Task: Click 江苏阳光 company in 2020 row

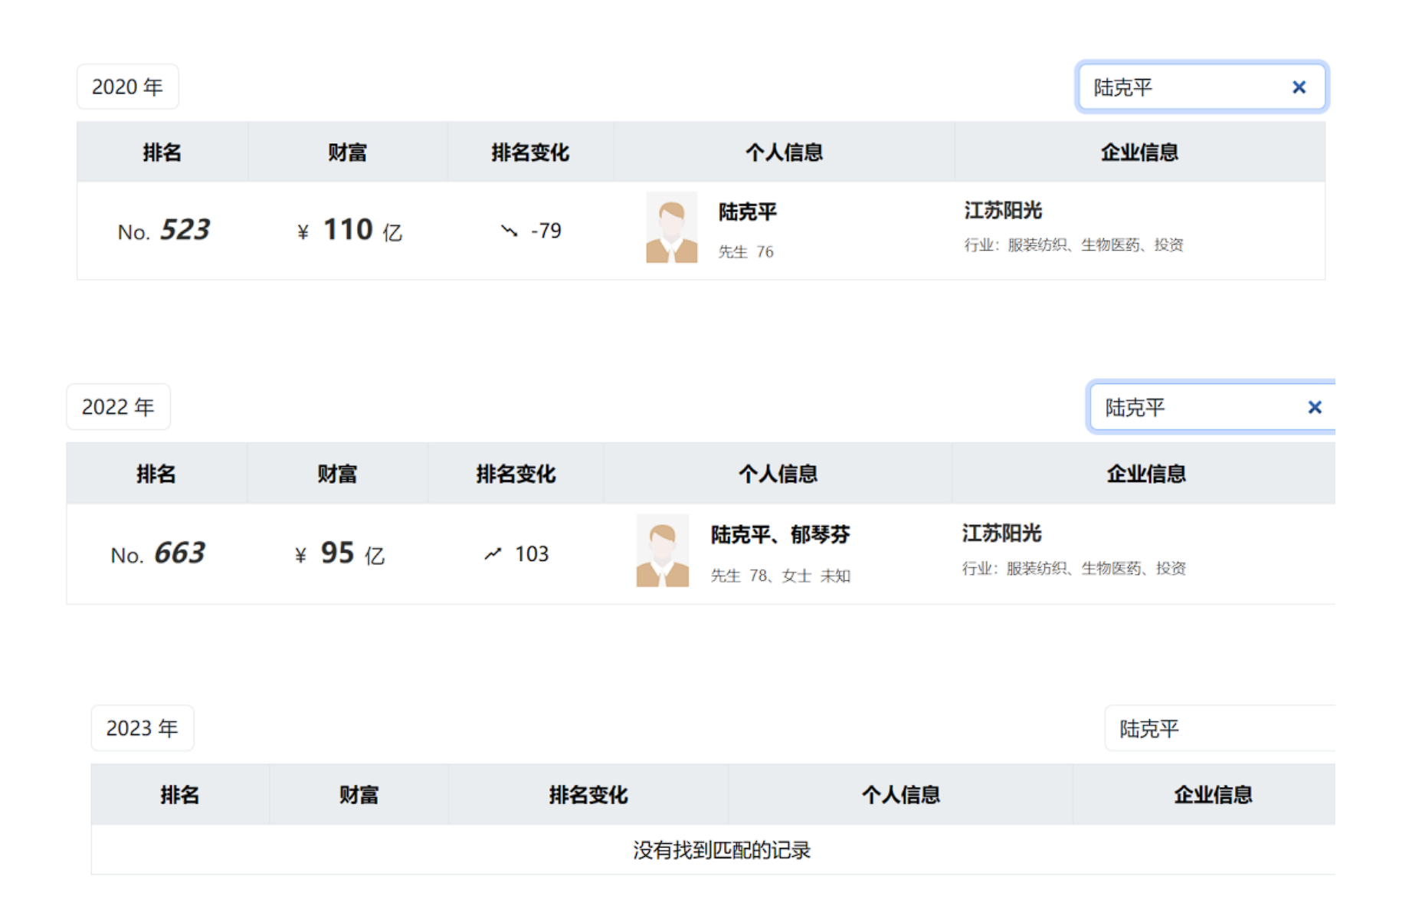Action: click(1002, 210)
